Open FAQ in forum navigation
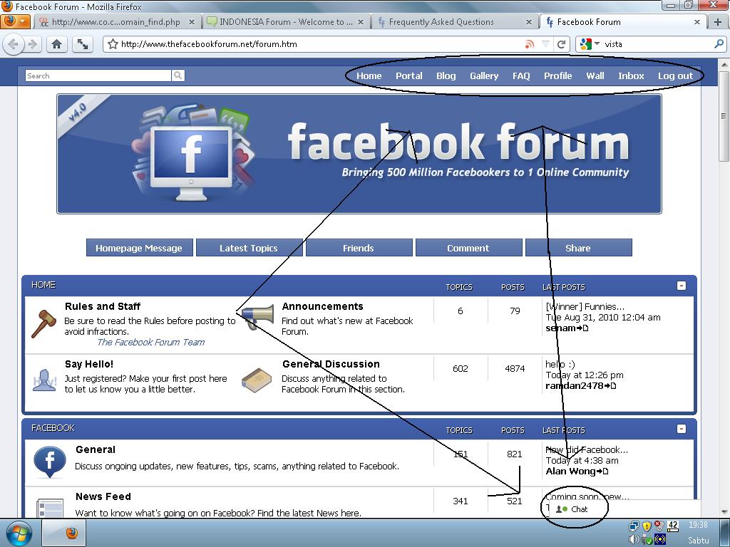Viewport: 730px width, 547px height. (521, 75)
